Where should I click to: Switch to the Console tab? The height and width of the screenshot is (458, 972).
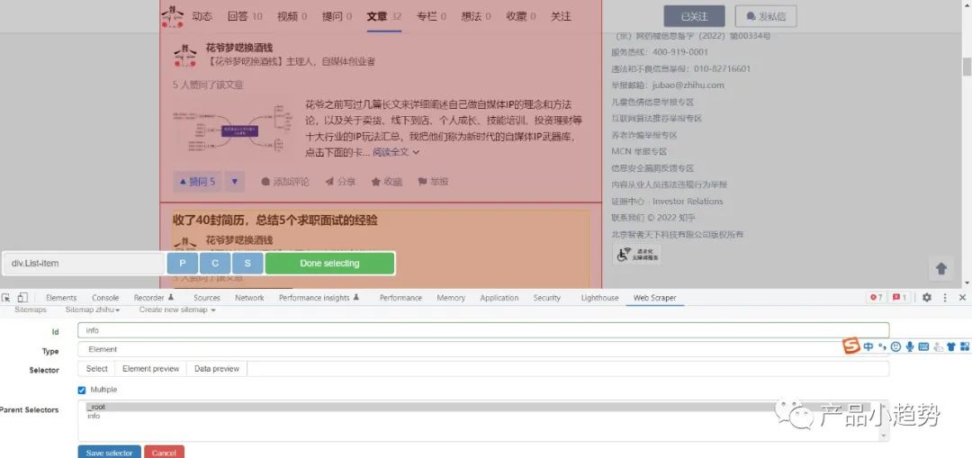(x=105, y=298)
